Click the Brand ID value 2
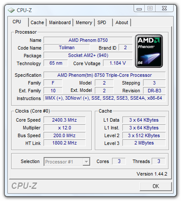Viewport: 181px width, 201px height. click(125, 47)
